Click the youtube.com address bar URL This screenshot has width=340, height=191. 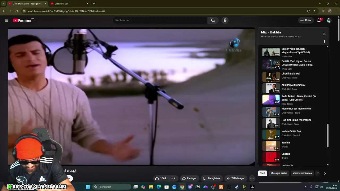(66, 11)
